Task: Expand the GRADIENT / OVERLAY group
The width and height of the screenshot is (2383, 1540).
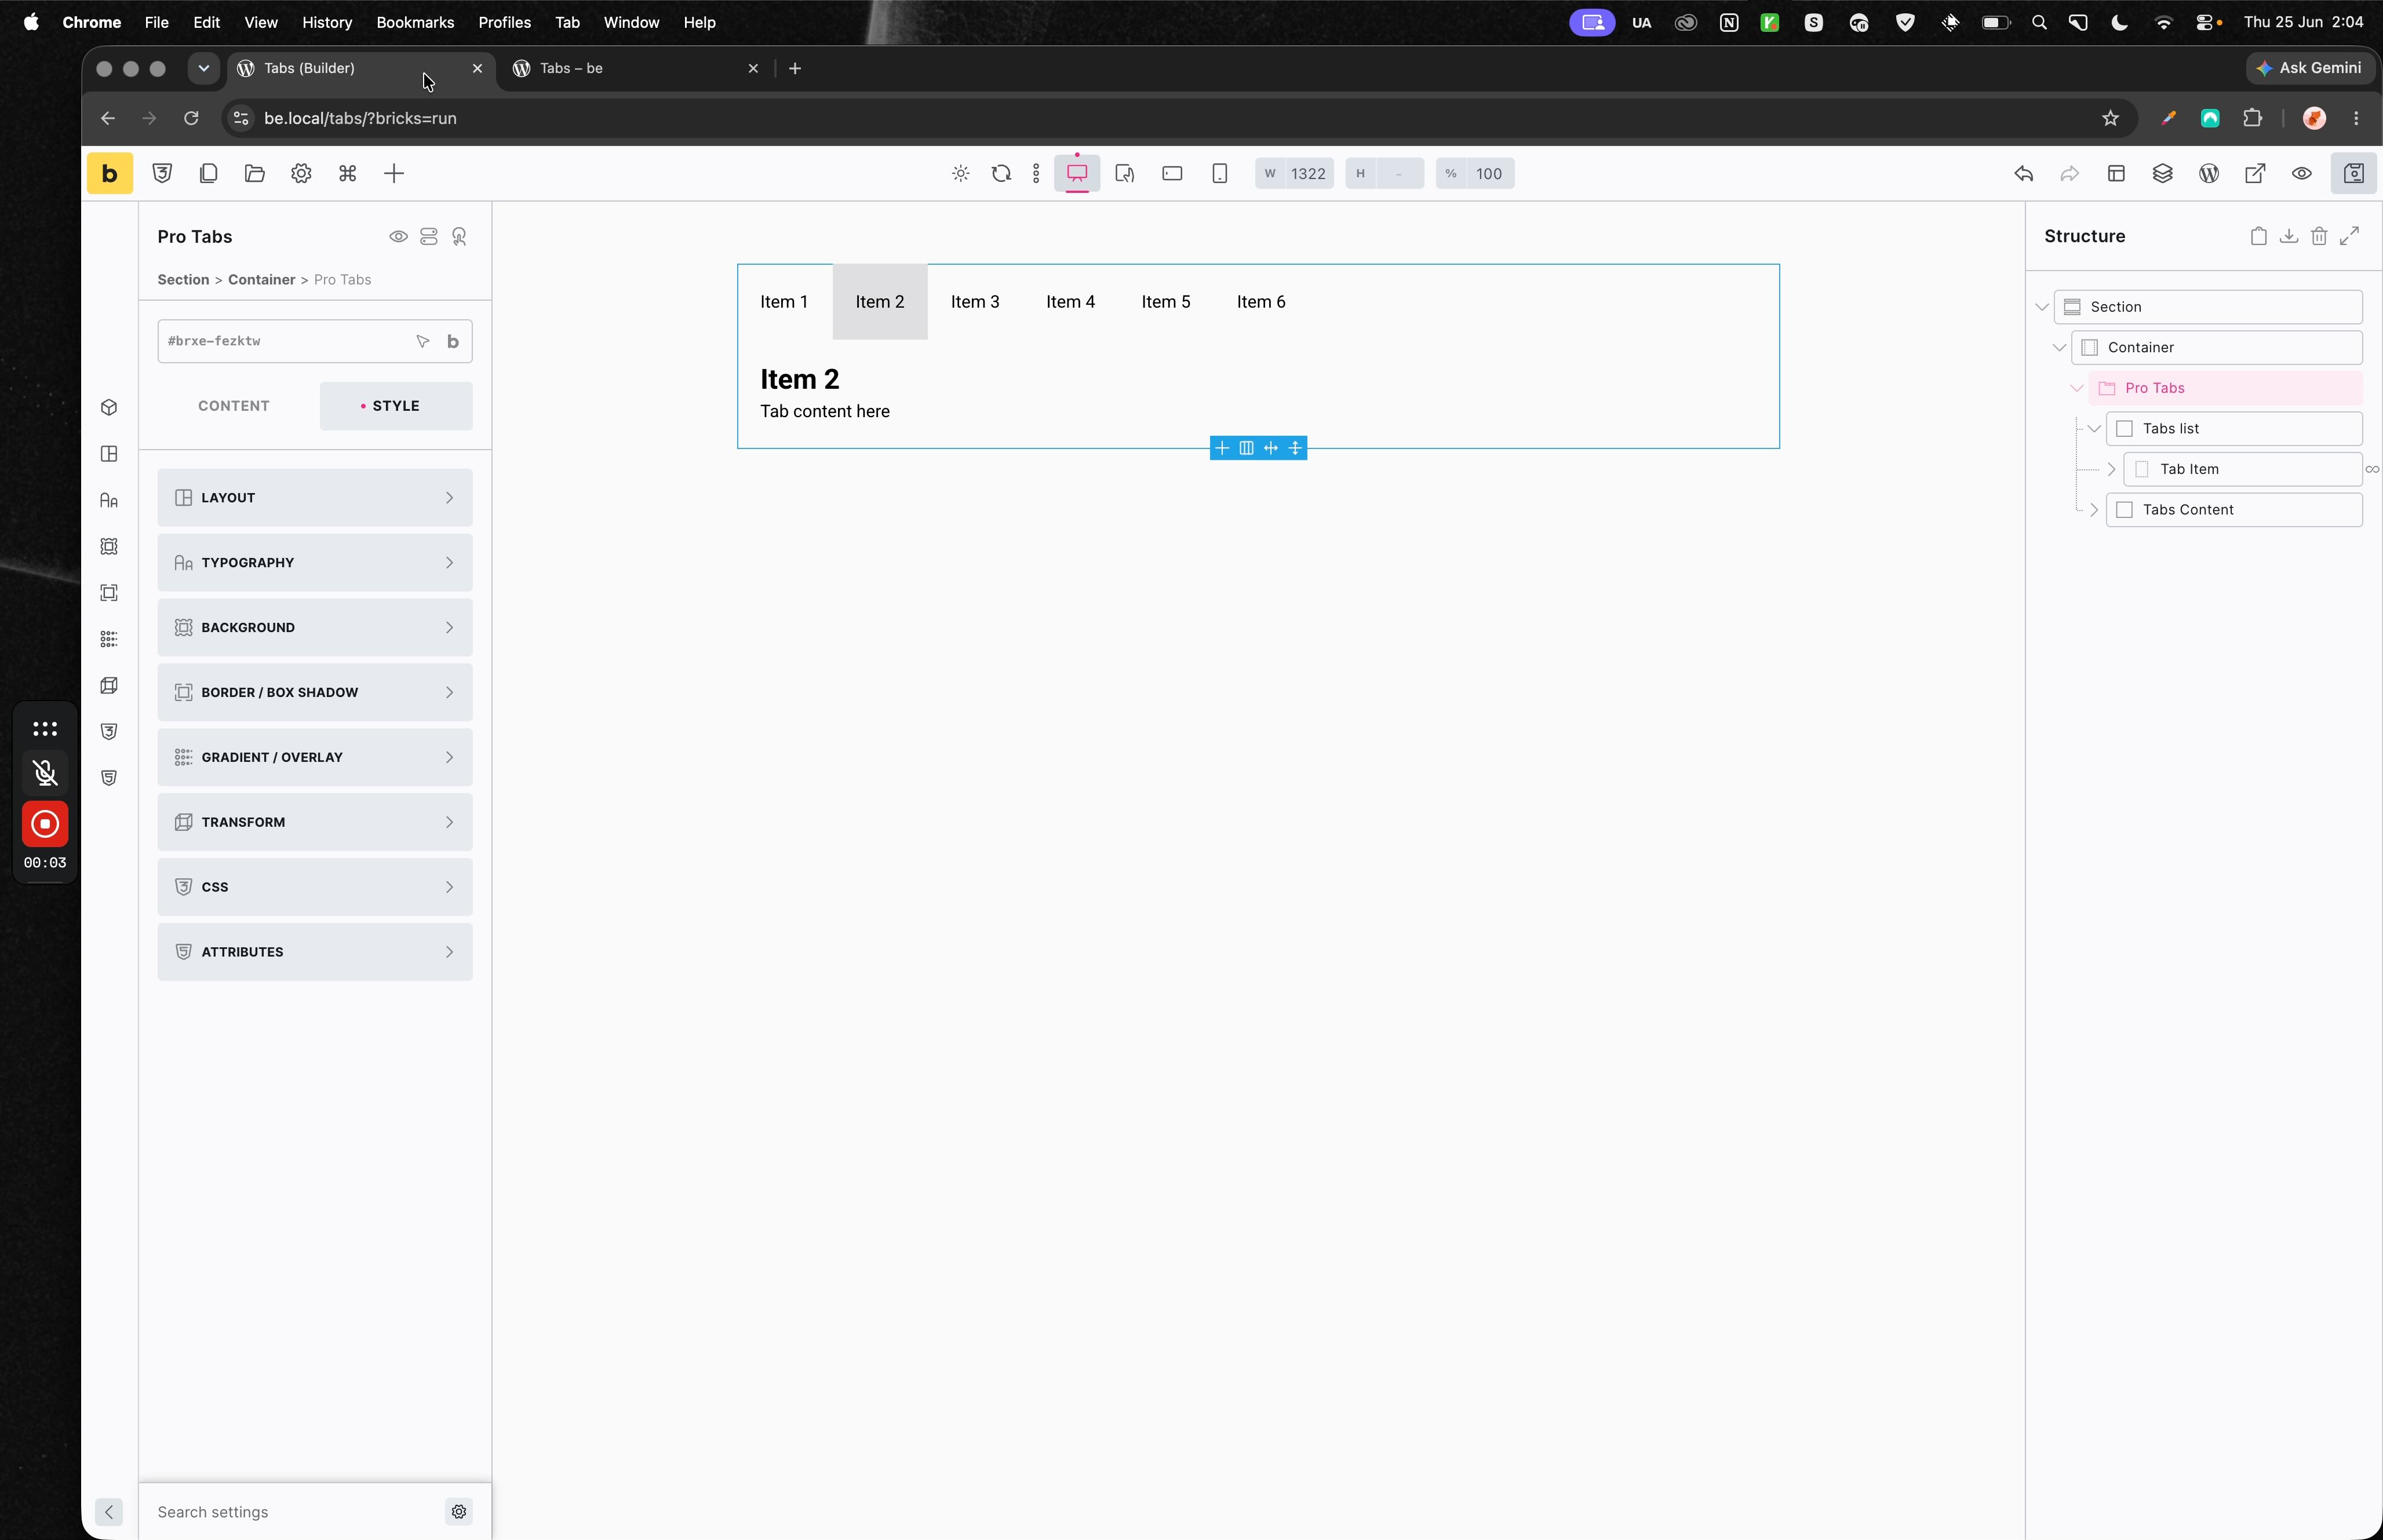Action: [315, 758]
